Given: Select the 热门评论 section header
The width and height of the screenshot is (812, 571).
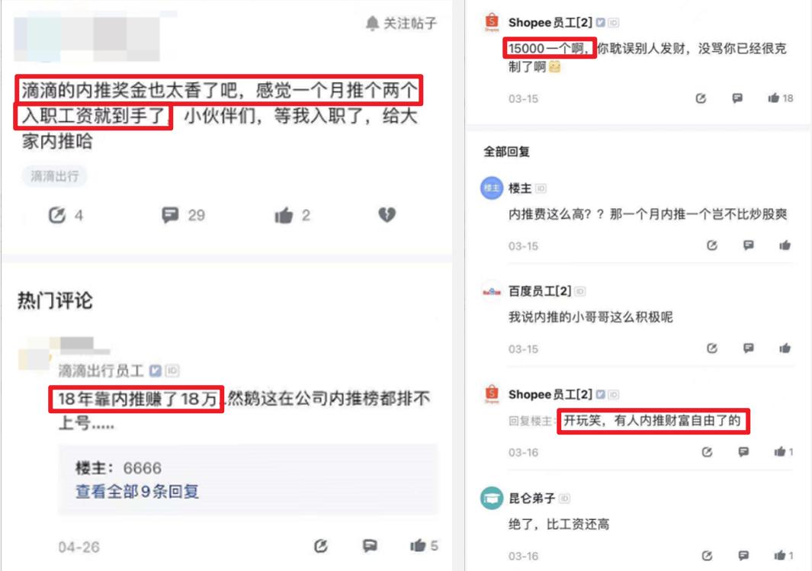Looking at the screenshot, I should (55, 300).
